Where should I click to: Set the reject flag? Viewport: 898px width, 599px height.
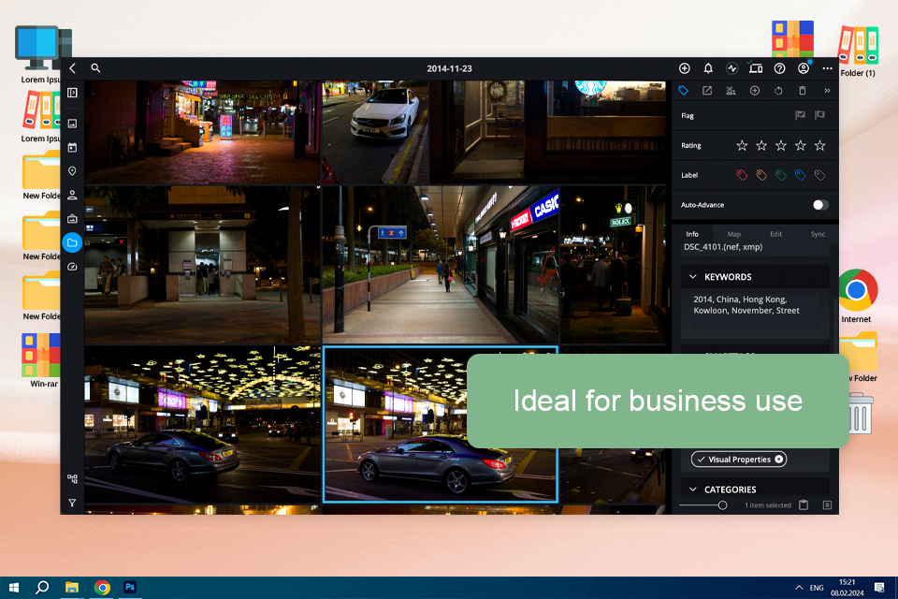[819, 115]
